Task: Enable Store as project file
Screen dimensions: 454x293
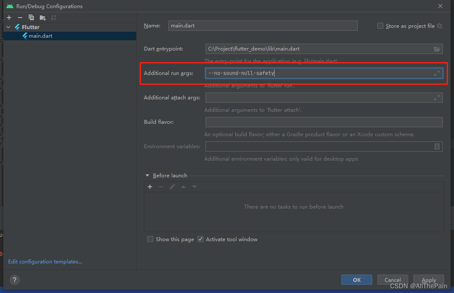Action: pos(380,26)
